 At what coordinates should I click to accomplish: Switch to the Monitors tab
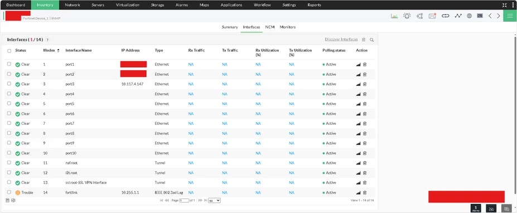tap(288, 27)
